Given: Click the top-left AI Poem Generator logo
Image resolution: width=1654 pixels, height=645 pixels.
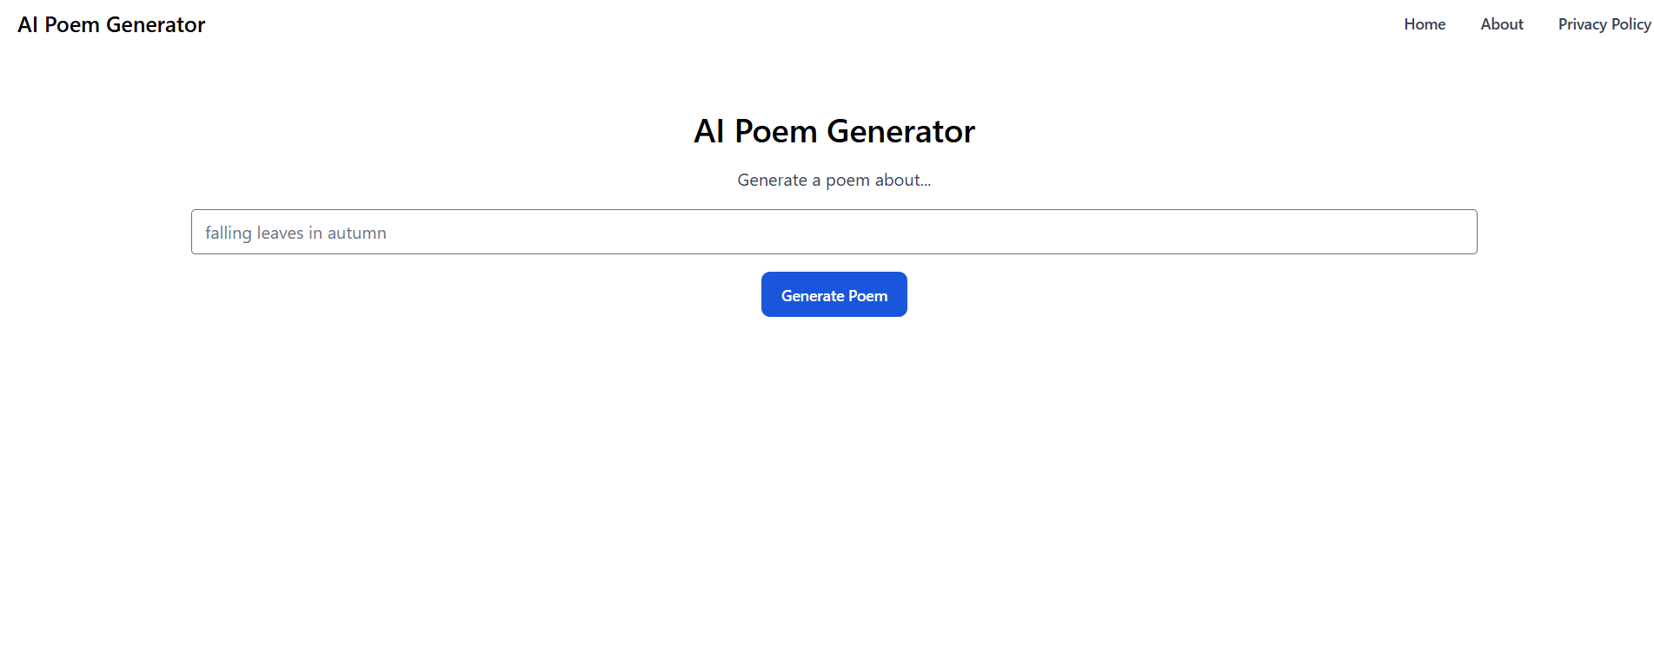Looking at the screenshot, I should tap(111, 24).
